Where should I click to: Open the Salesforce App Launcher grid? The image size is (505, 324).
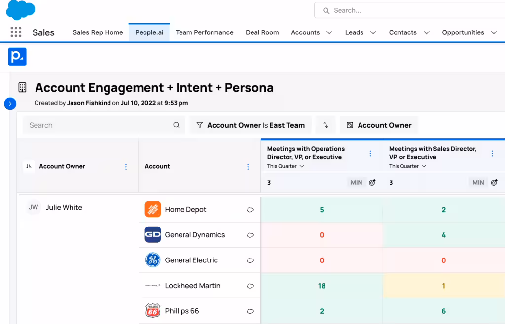[x=16, y=32]
